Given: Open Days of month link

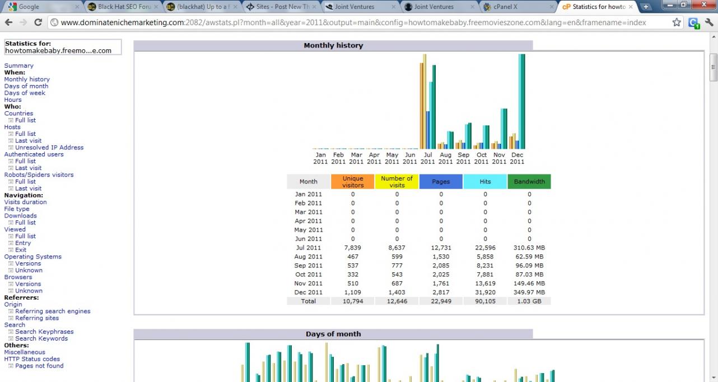Looking at the screenshot, I should [26, 86].
